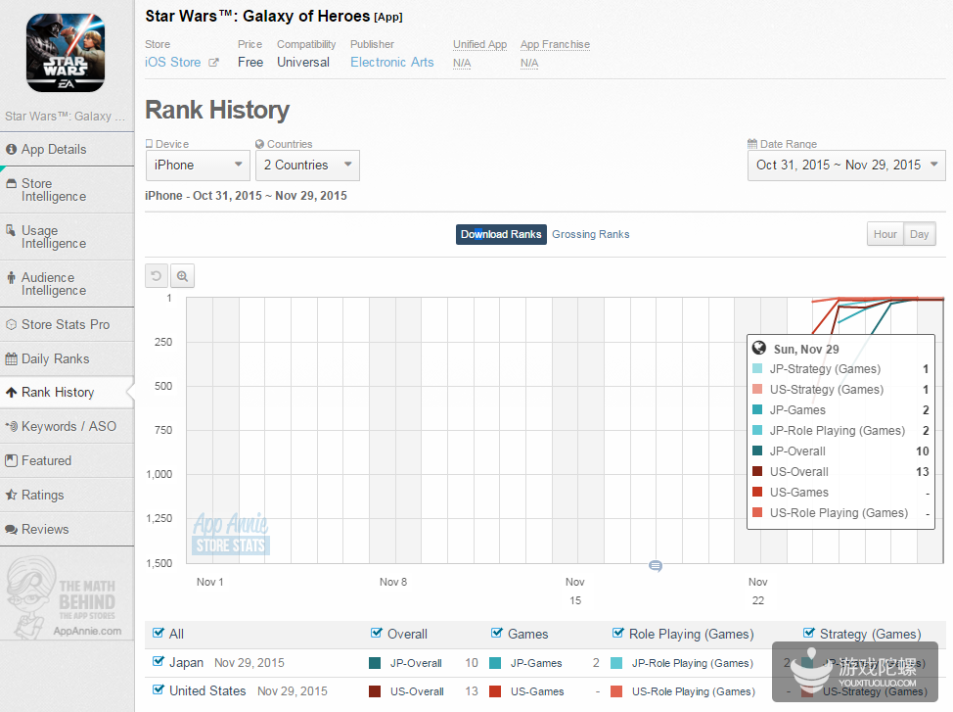Click the Date Range calendar icon
The height and width of the screenshot is (712, 953).
tap(752, 144)
